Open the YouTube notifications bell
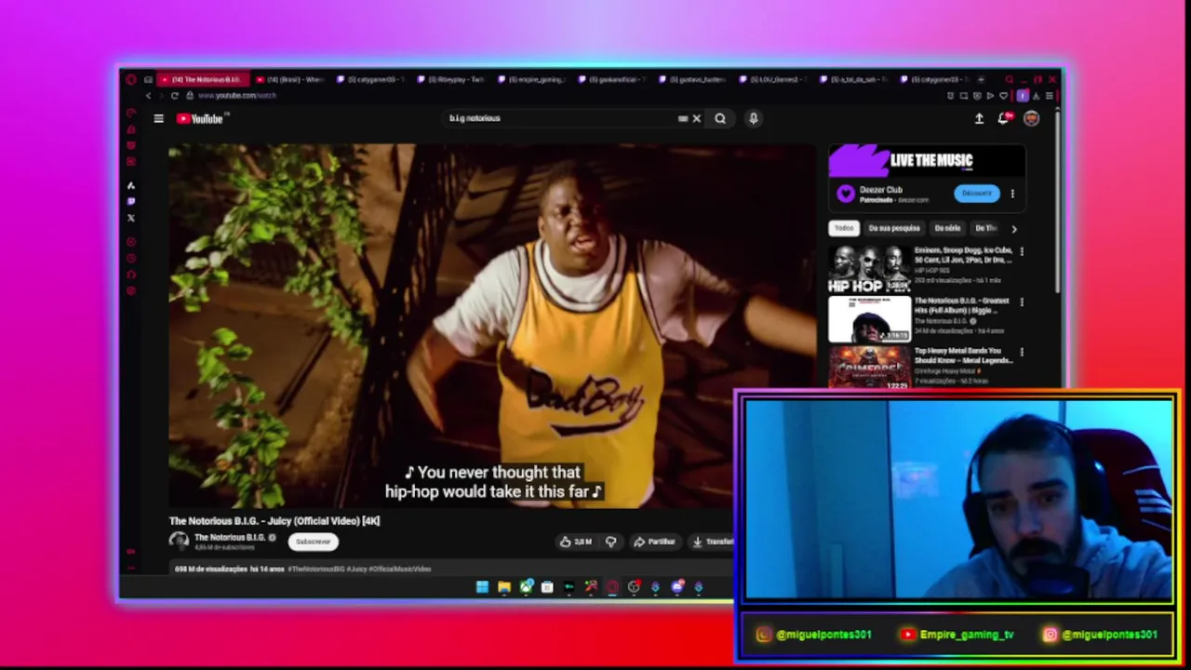This screenshot has width=1191, height=670. point(1003,118)
